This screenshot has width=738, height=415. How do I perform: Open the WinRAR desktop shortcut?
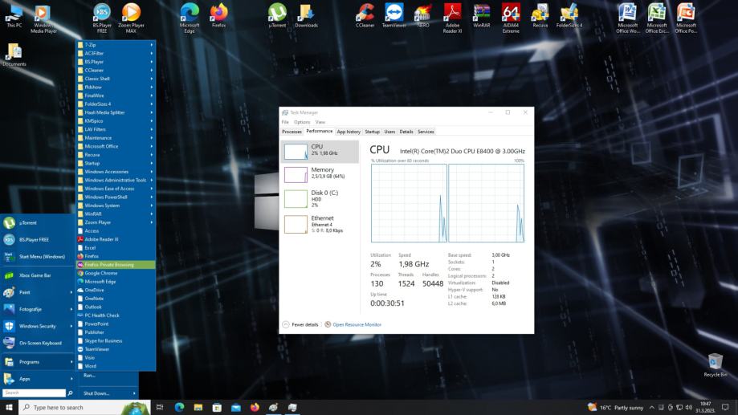point(481,13)
